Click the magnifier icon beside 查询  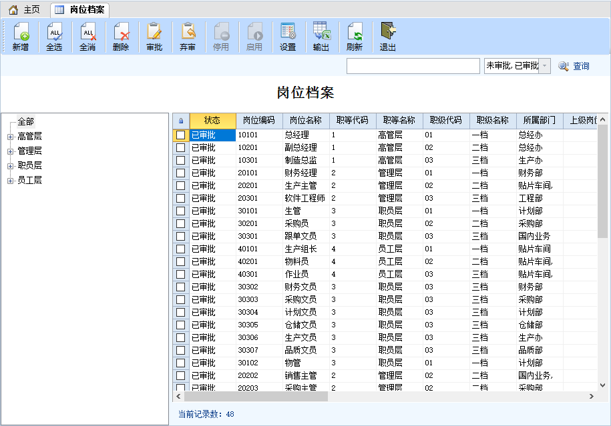(564, 66)
